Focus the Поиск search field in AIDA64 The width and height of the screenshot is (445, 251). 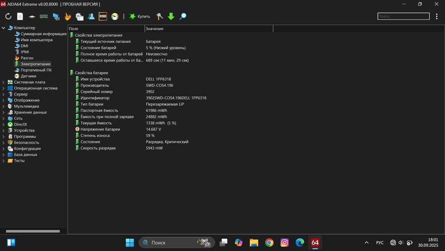point(403,16)
